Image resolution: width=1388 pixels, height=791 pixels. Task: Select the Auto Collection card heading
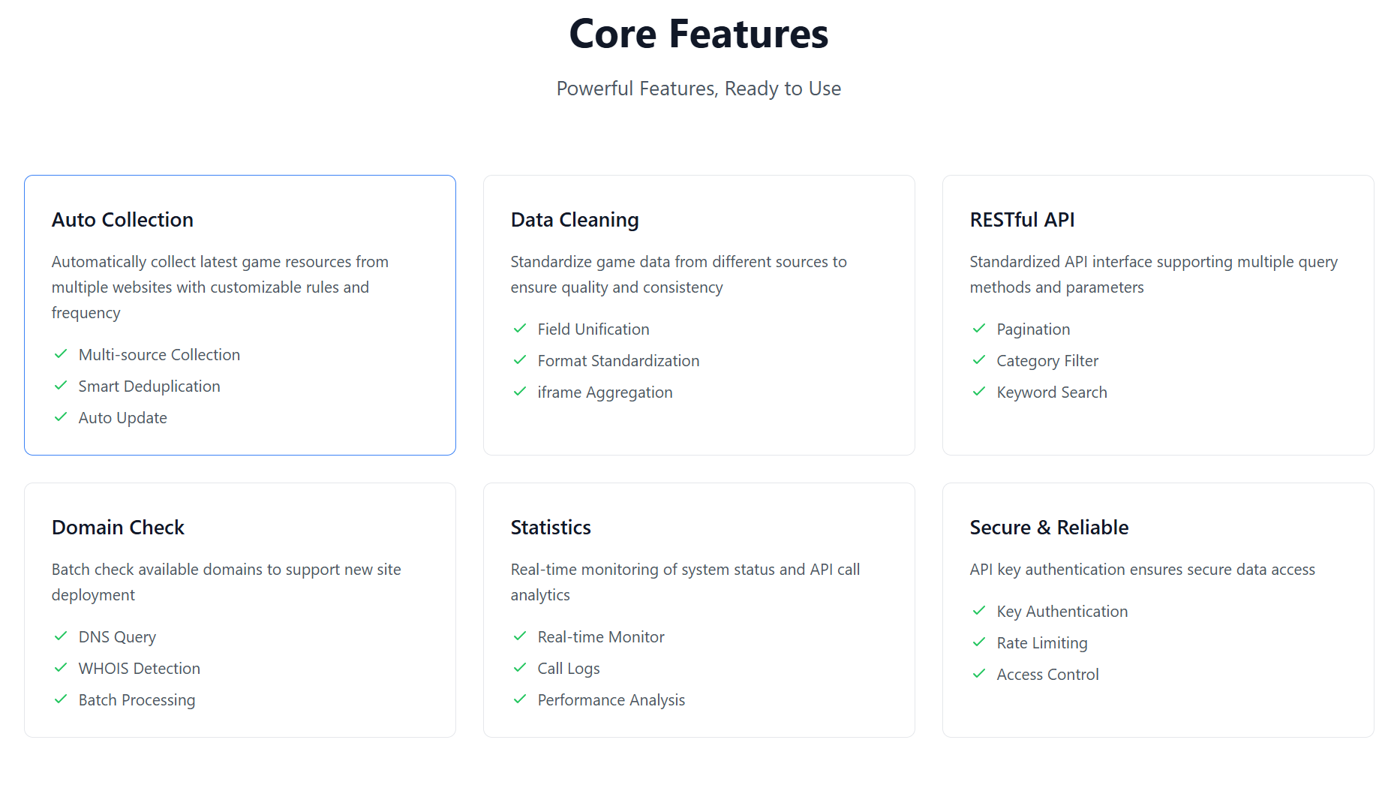(122, 220)
